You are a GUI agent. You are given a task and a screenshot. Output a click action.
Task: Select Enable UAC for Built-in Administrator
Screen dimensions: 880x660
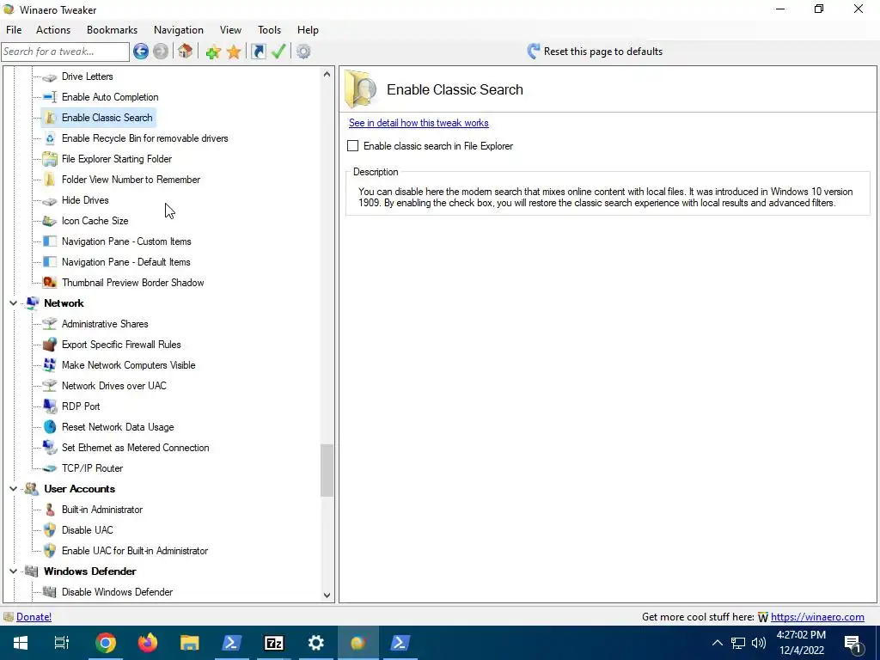pos(135,551)
